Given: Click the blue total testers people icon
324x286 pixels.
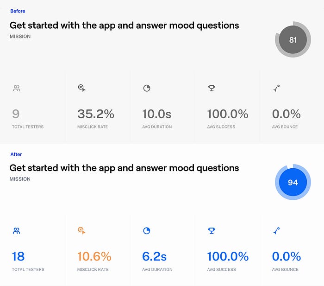Looking at the screenshot, I should pyautogui.click(x=17, y=231).
